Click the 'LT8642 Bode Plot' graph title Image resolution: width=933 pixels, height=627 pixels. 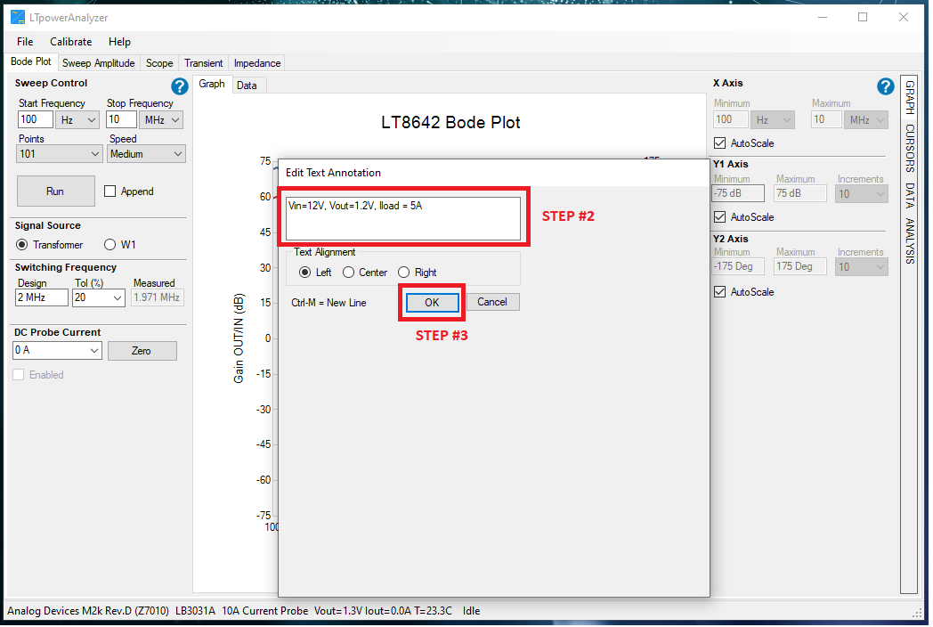pyautogui.click(x=450, y=123)
